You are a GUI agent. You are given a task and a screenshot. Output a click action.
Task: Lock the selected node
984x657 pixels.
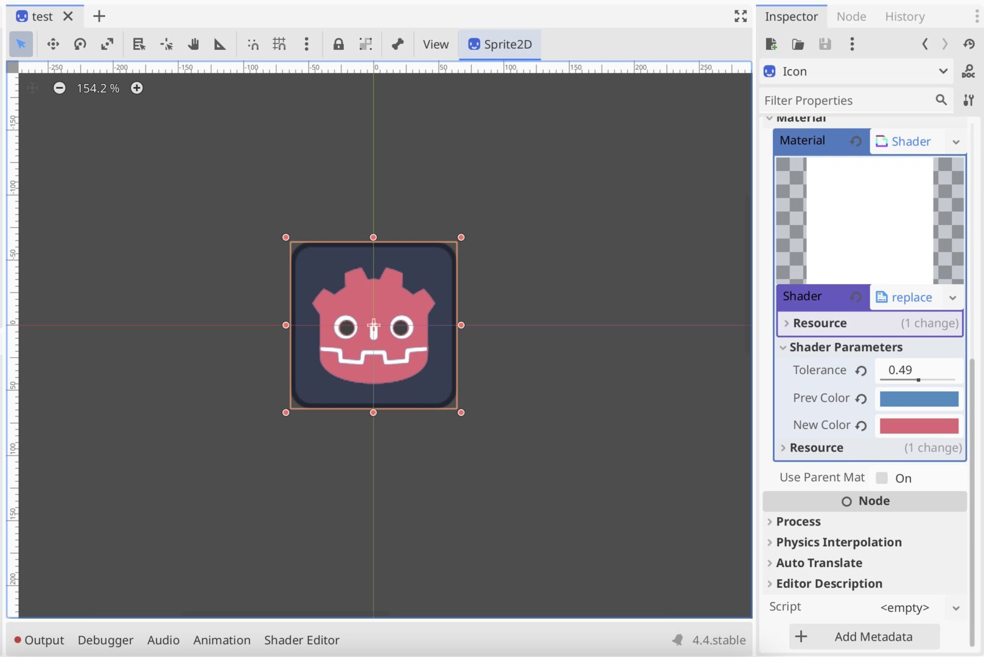point(338,44)
